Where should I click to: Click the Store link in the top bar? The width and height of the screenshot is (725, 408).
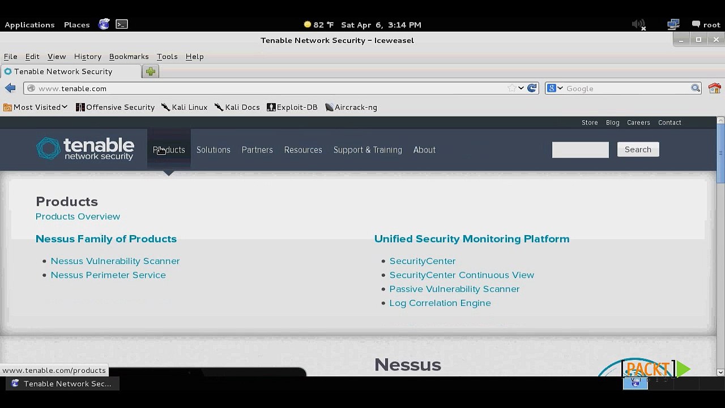pos(590,122)
